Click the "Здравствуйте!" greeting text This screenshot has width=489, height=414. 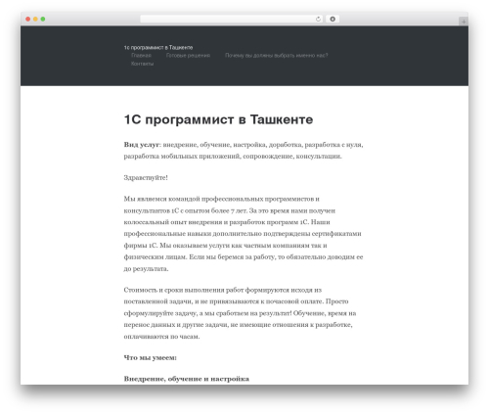[x=146, y=178]
